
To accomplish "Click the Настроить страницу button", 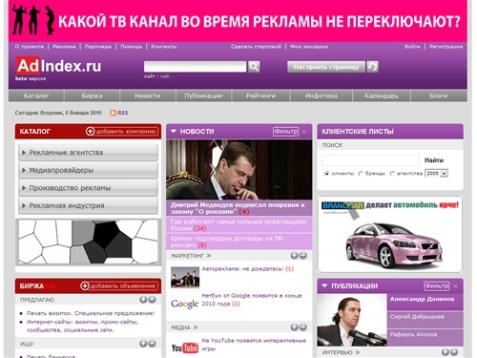I will [326, 67].
